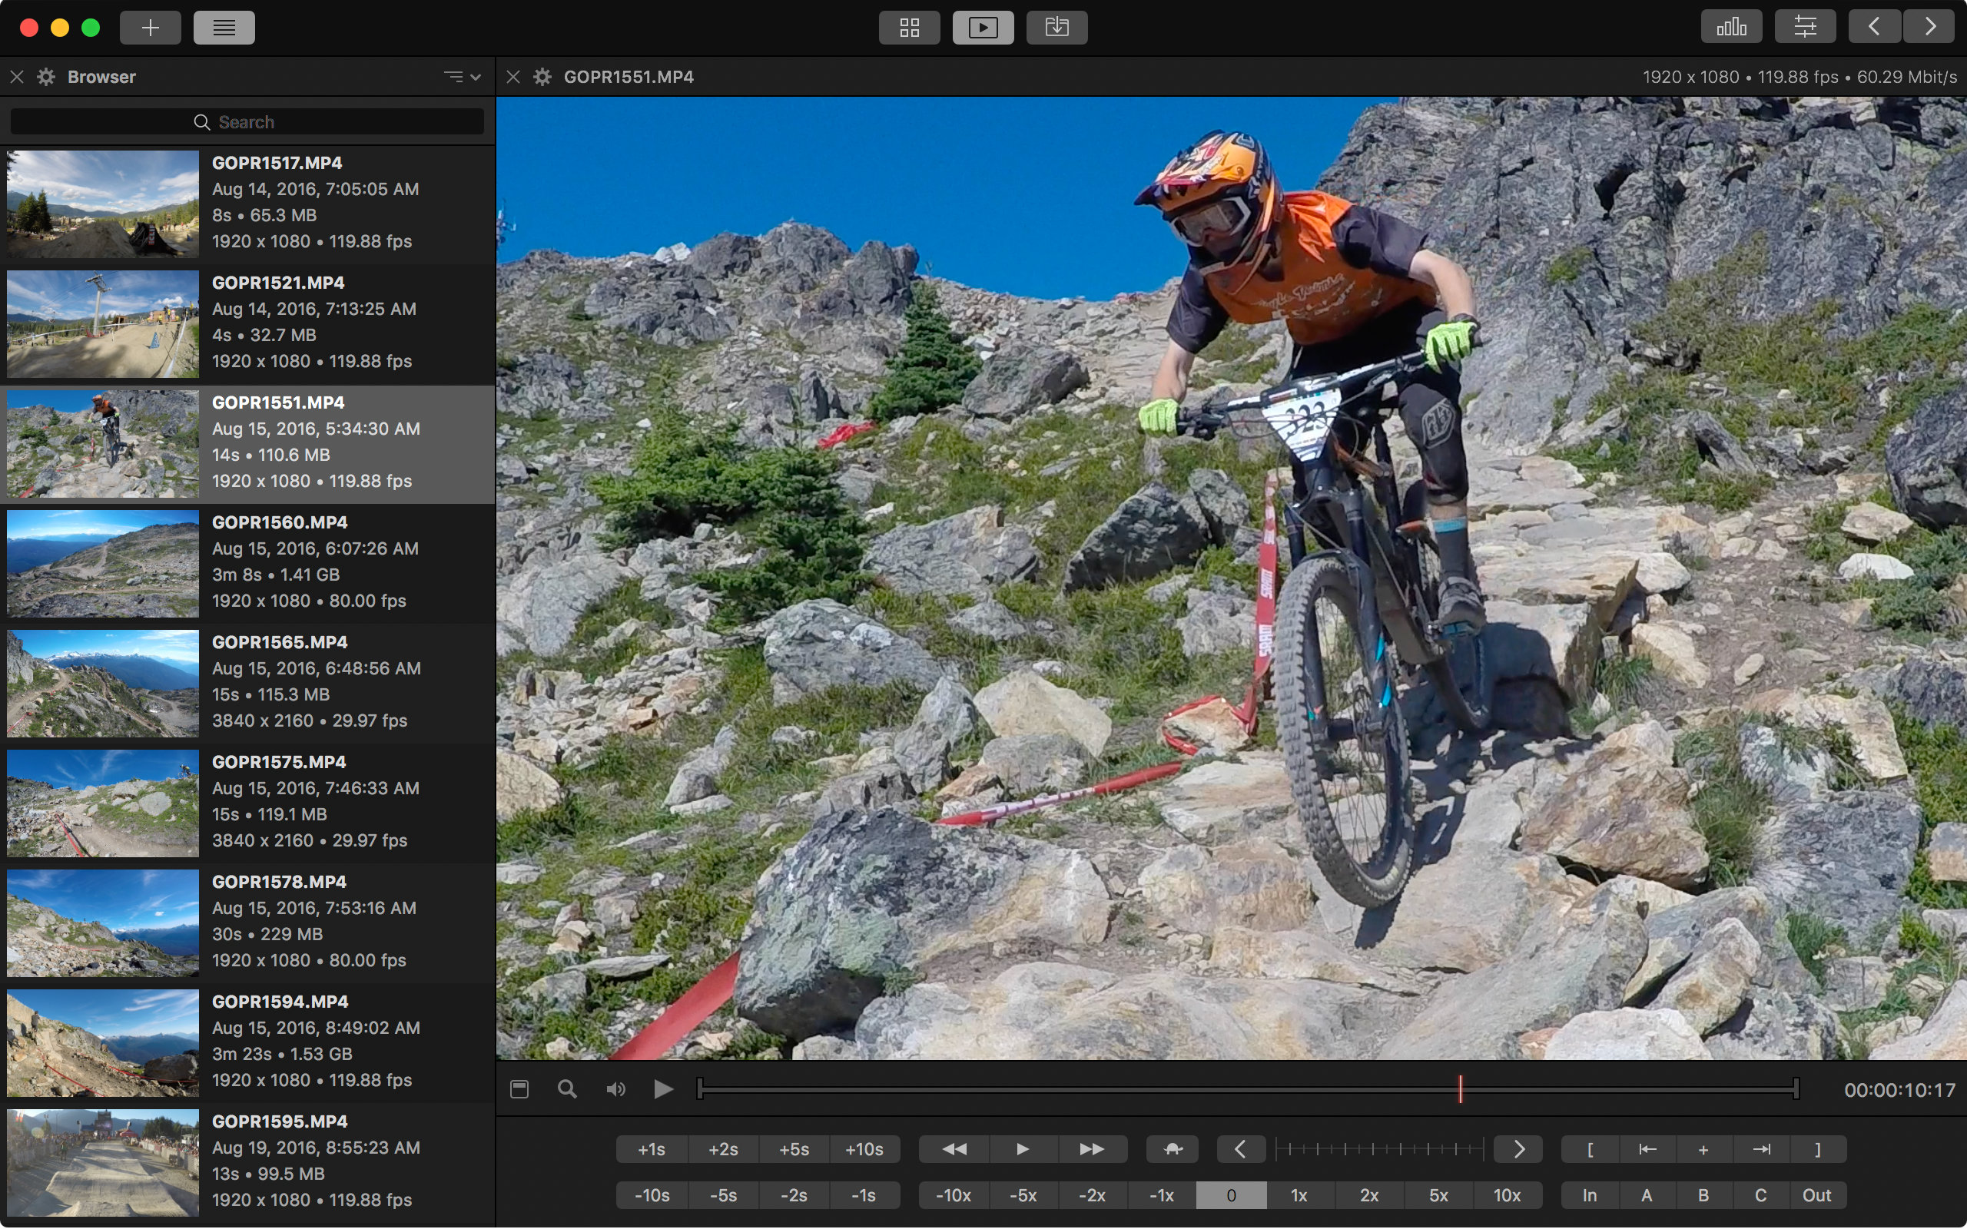The height and width of the screenshot is (1229, 1967).
Task: Open the adjustment sliders panel
Action: click(x=1804, y=28)
